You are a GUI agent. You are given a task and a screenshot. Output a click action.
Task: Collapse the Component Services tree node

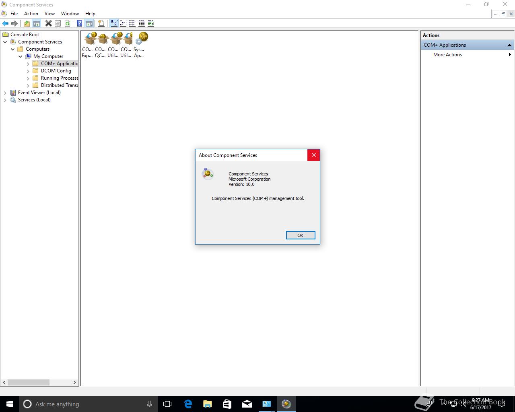[5, 42]
